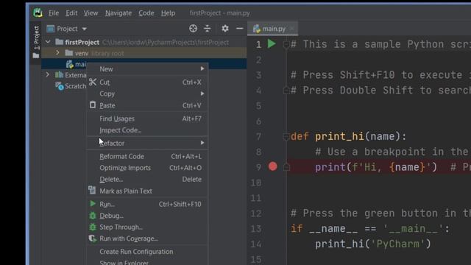Open the Code menu
The width and height of the screenshot is (471, 265).
tap(146, 13)
